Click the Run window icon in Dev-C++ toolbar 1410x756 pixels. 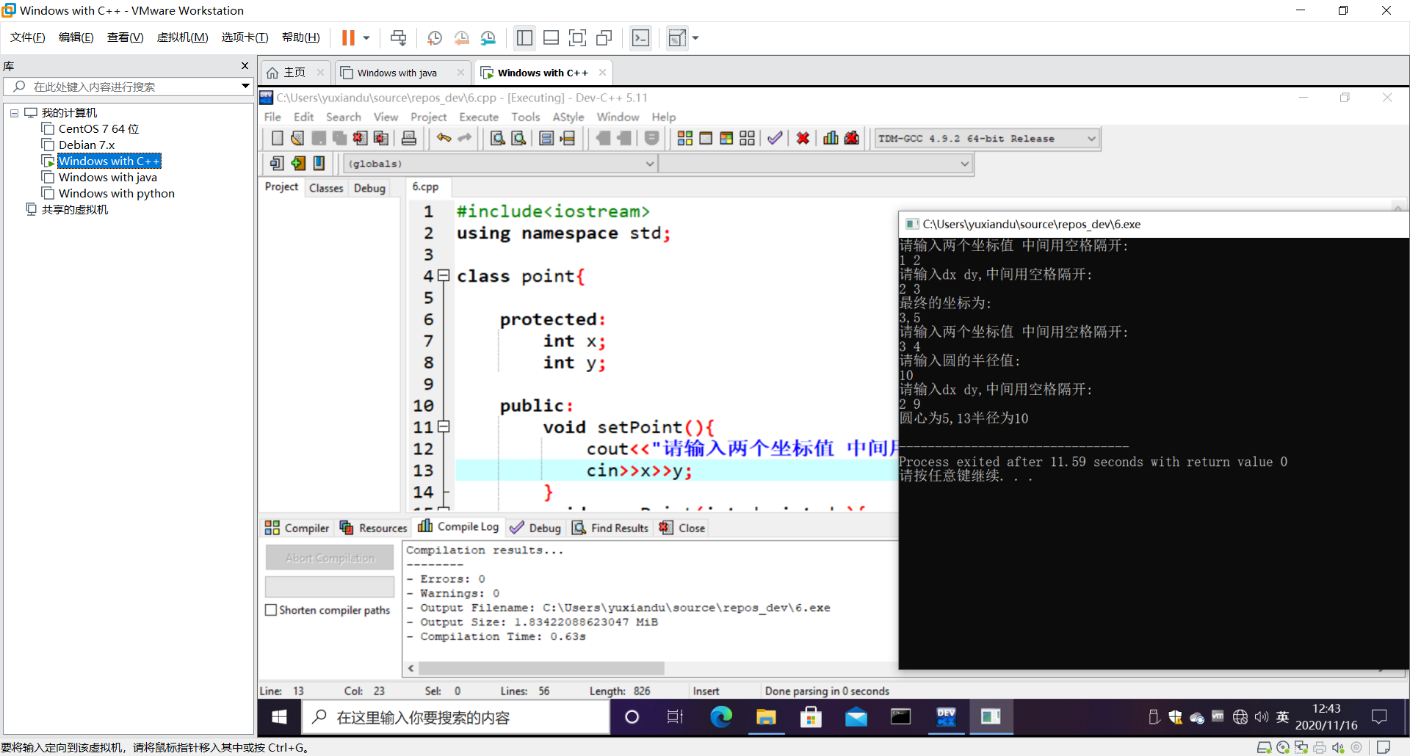[706, 138]
